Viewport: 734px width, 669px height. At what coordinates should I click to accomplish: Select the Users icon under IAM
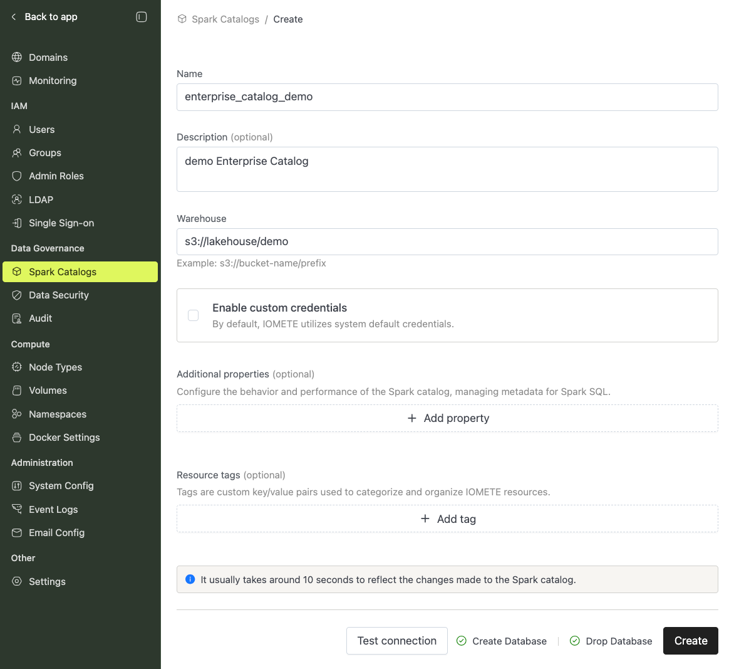tap(17, 129)
